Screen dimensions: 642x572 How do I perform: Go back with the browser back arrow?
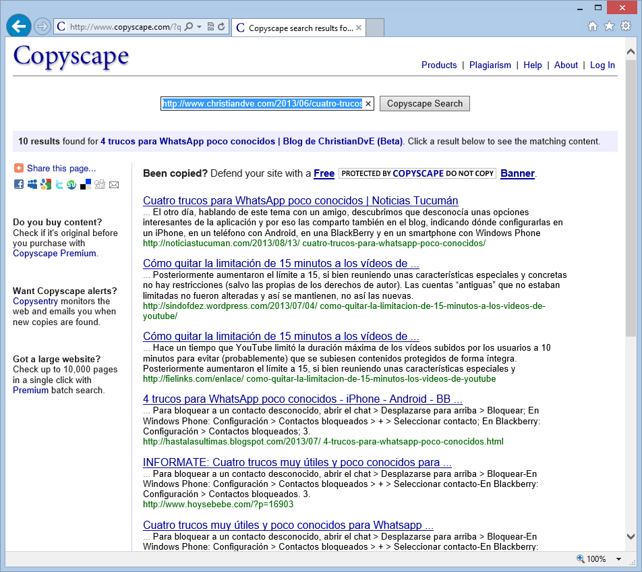(x=18, y=26)
